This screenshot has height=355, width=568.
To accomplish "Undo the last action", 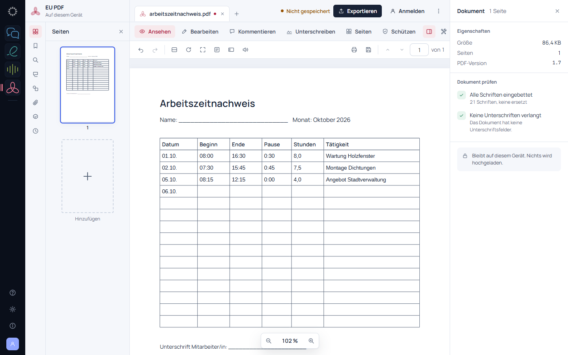I will [141, 50].
